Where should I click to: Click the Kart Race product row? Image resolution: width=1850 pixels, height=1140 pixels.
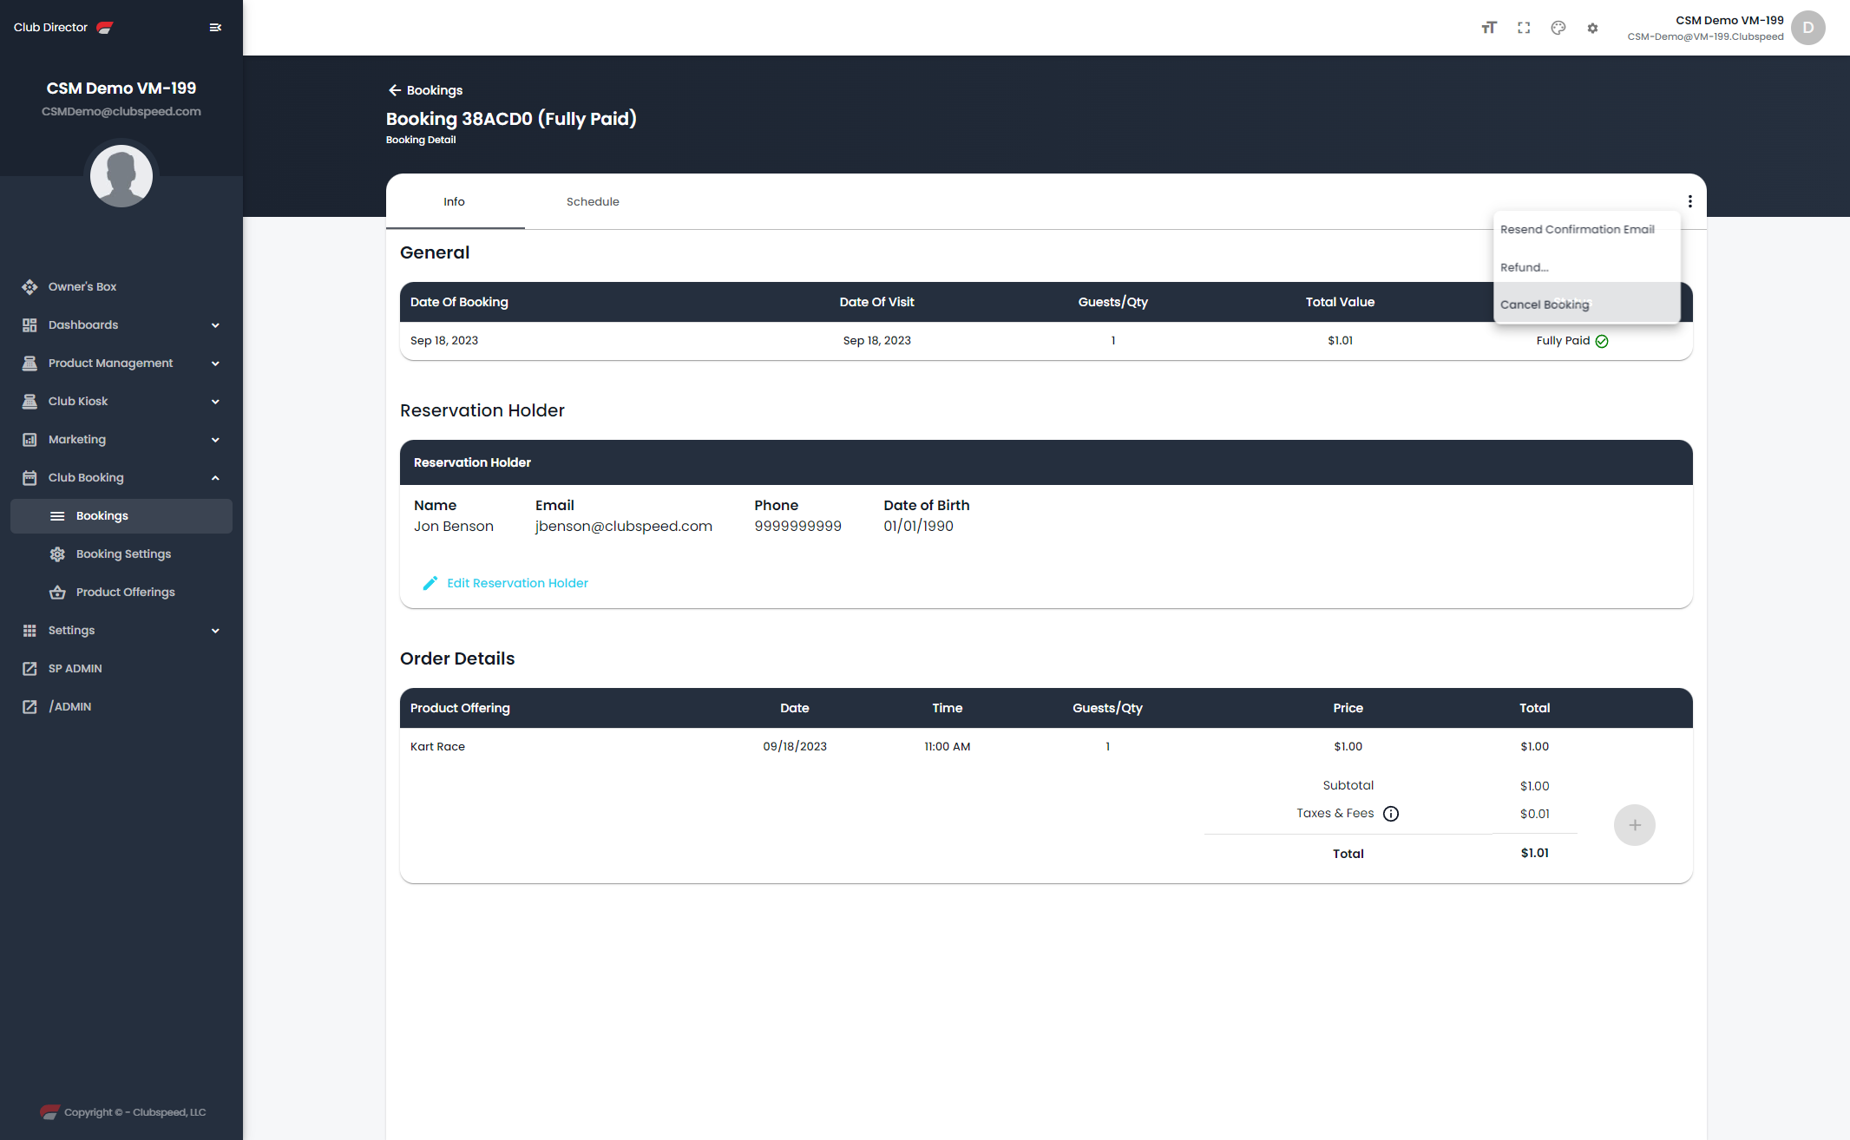click(x=1046, y=747)
